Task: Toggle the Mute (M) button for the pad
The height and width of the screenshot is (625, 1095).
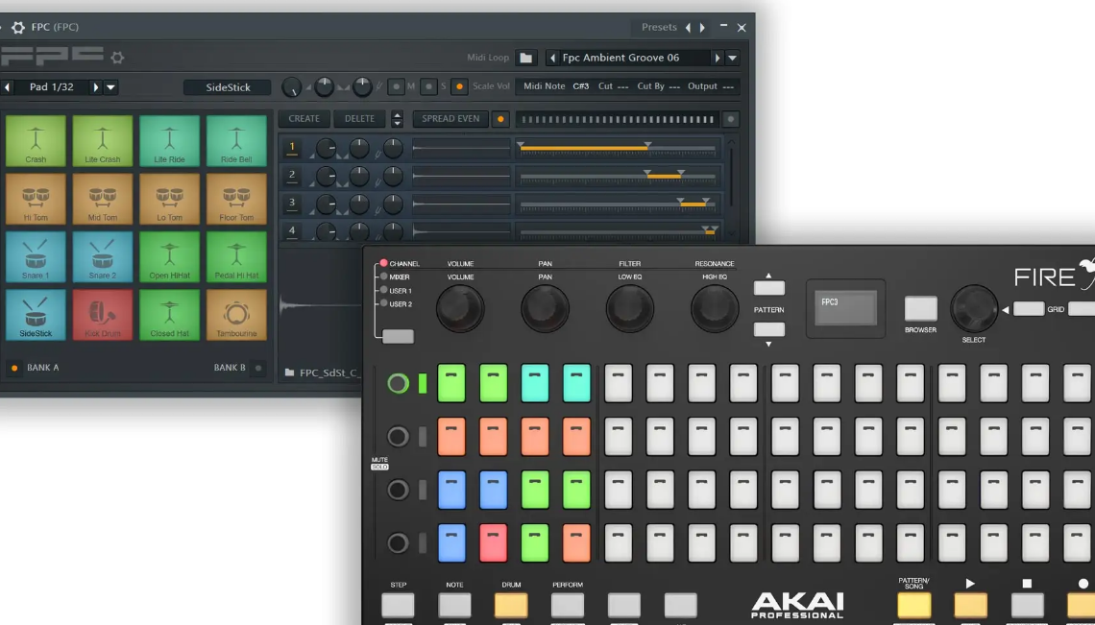Action: point(396,86)
